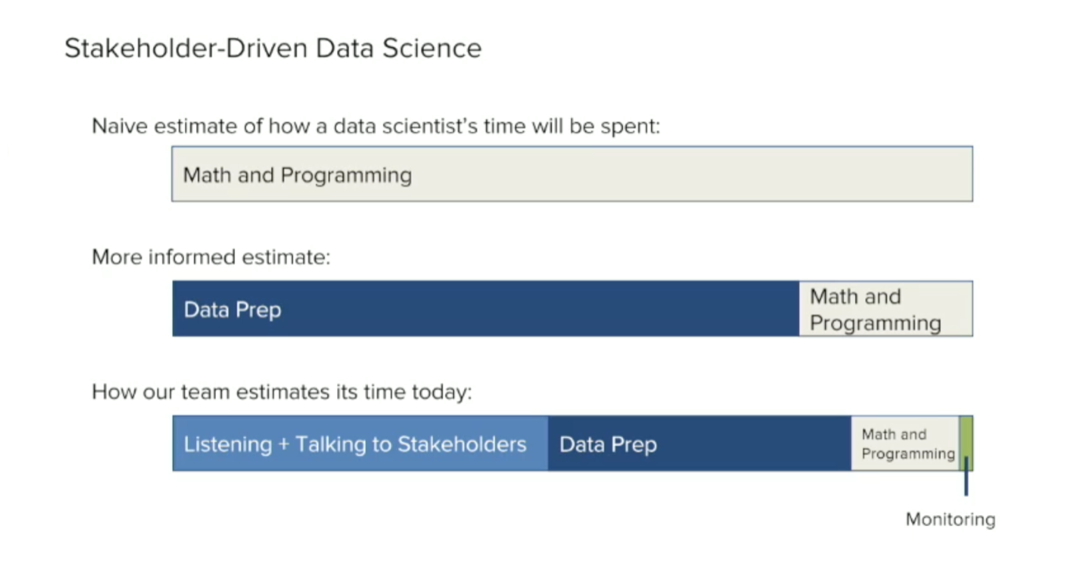
Task: Click the Data Prep segment in informed estimate bar
Action: (486, 308)
